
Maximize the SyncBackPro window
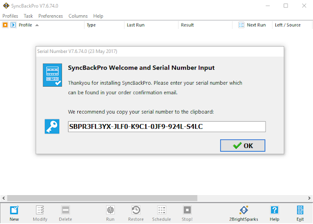pyautogui.click(x=286, y=5)
